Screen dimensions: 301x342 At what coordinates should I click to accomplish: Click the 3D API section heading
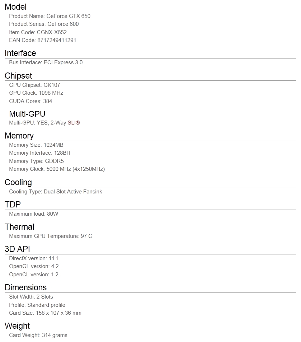[x=17, y=249]
